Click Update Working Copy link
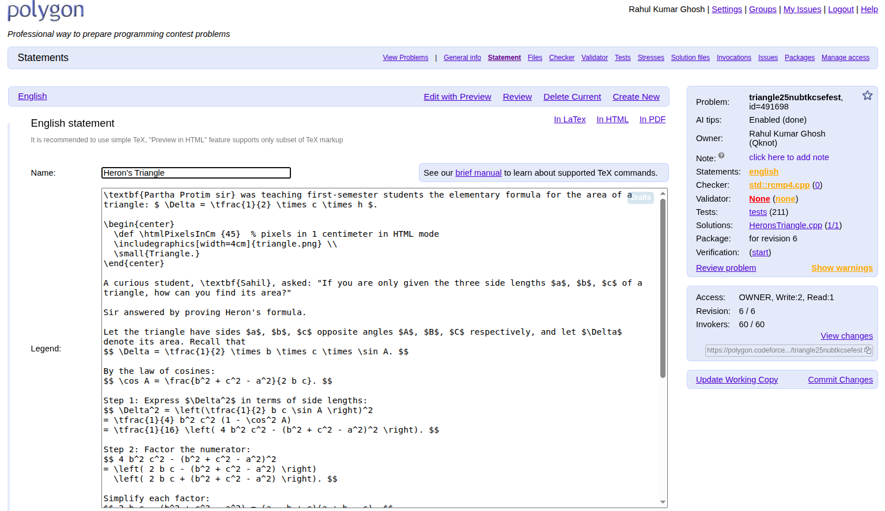Image resolution: width=885 pixels, height=511 pixels. (x=736, y=380)
